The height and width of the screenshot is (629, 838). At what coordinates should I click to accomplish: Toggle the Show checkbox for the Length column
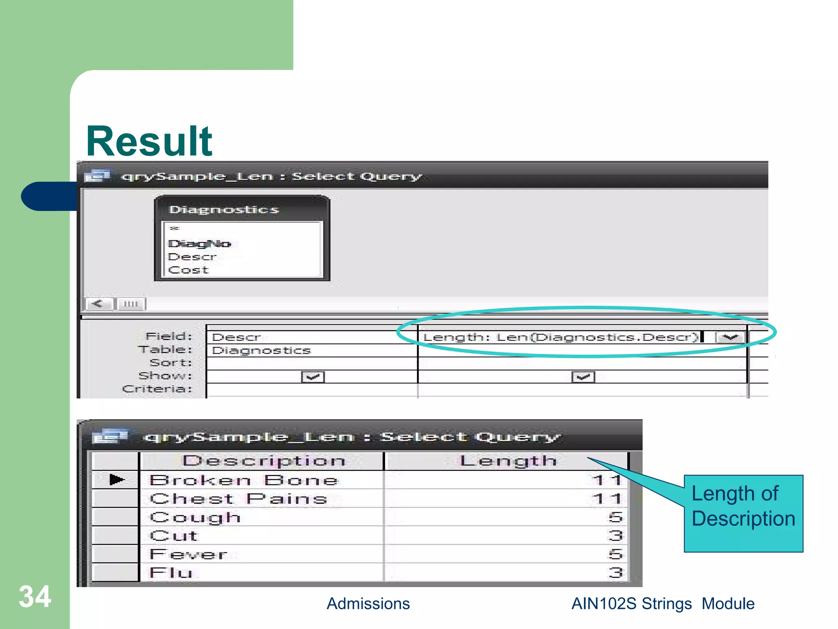(x=583, y=377)
